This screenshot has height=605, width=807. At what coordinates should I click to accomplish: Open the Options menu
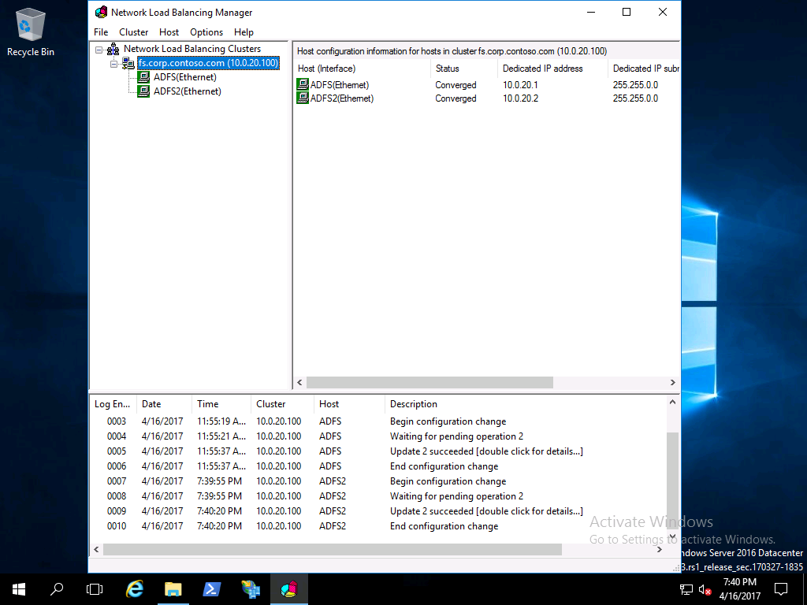(x=206, y=32)
